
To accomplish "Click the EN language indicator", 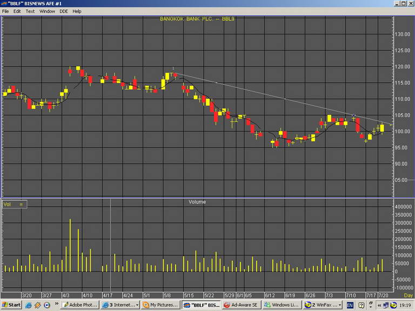I will coord(350,305).
